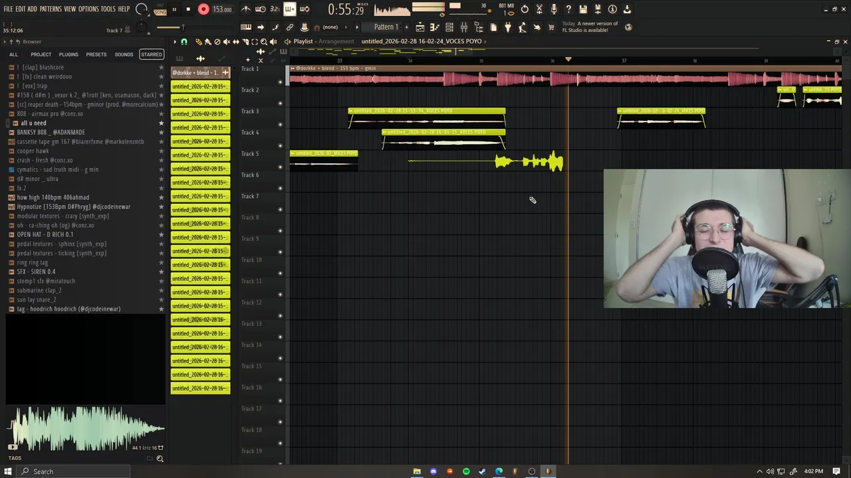Image resolution: width=851 pixels, height=478 pixels.
Task: Select '@dorkke + blend' item in picker
Action: click(x=200, y=72)
